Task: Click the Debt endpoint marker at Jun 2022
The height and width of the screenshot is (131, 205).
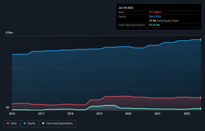Action: (201, 98)
